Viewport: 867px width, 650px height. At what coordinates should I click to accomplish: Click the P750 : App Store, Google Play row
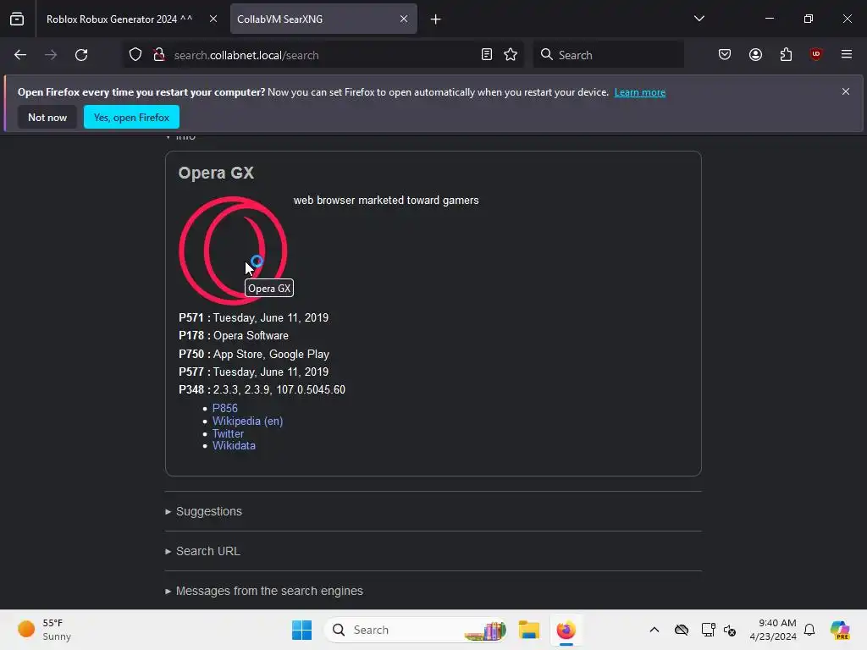point(254,354)
